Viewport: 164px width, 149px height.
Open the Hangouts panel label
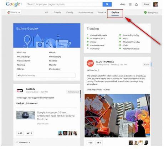click(x=153, y=13)
